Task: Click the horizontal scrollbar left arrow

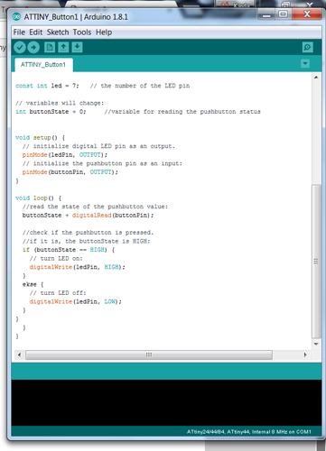Action: tap(19, 354)
